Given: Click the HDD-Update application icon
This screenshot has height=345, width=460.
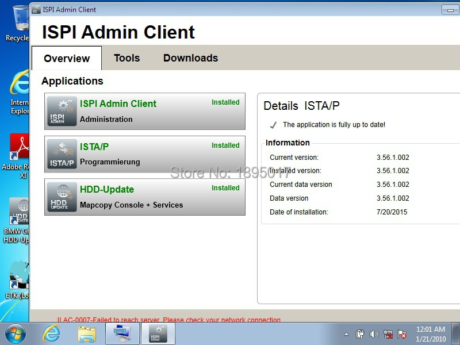Looking at the screenshot, I should [62, 197].
